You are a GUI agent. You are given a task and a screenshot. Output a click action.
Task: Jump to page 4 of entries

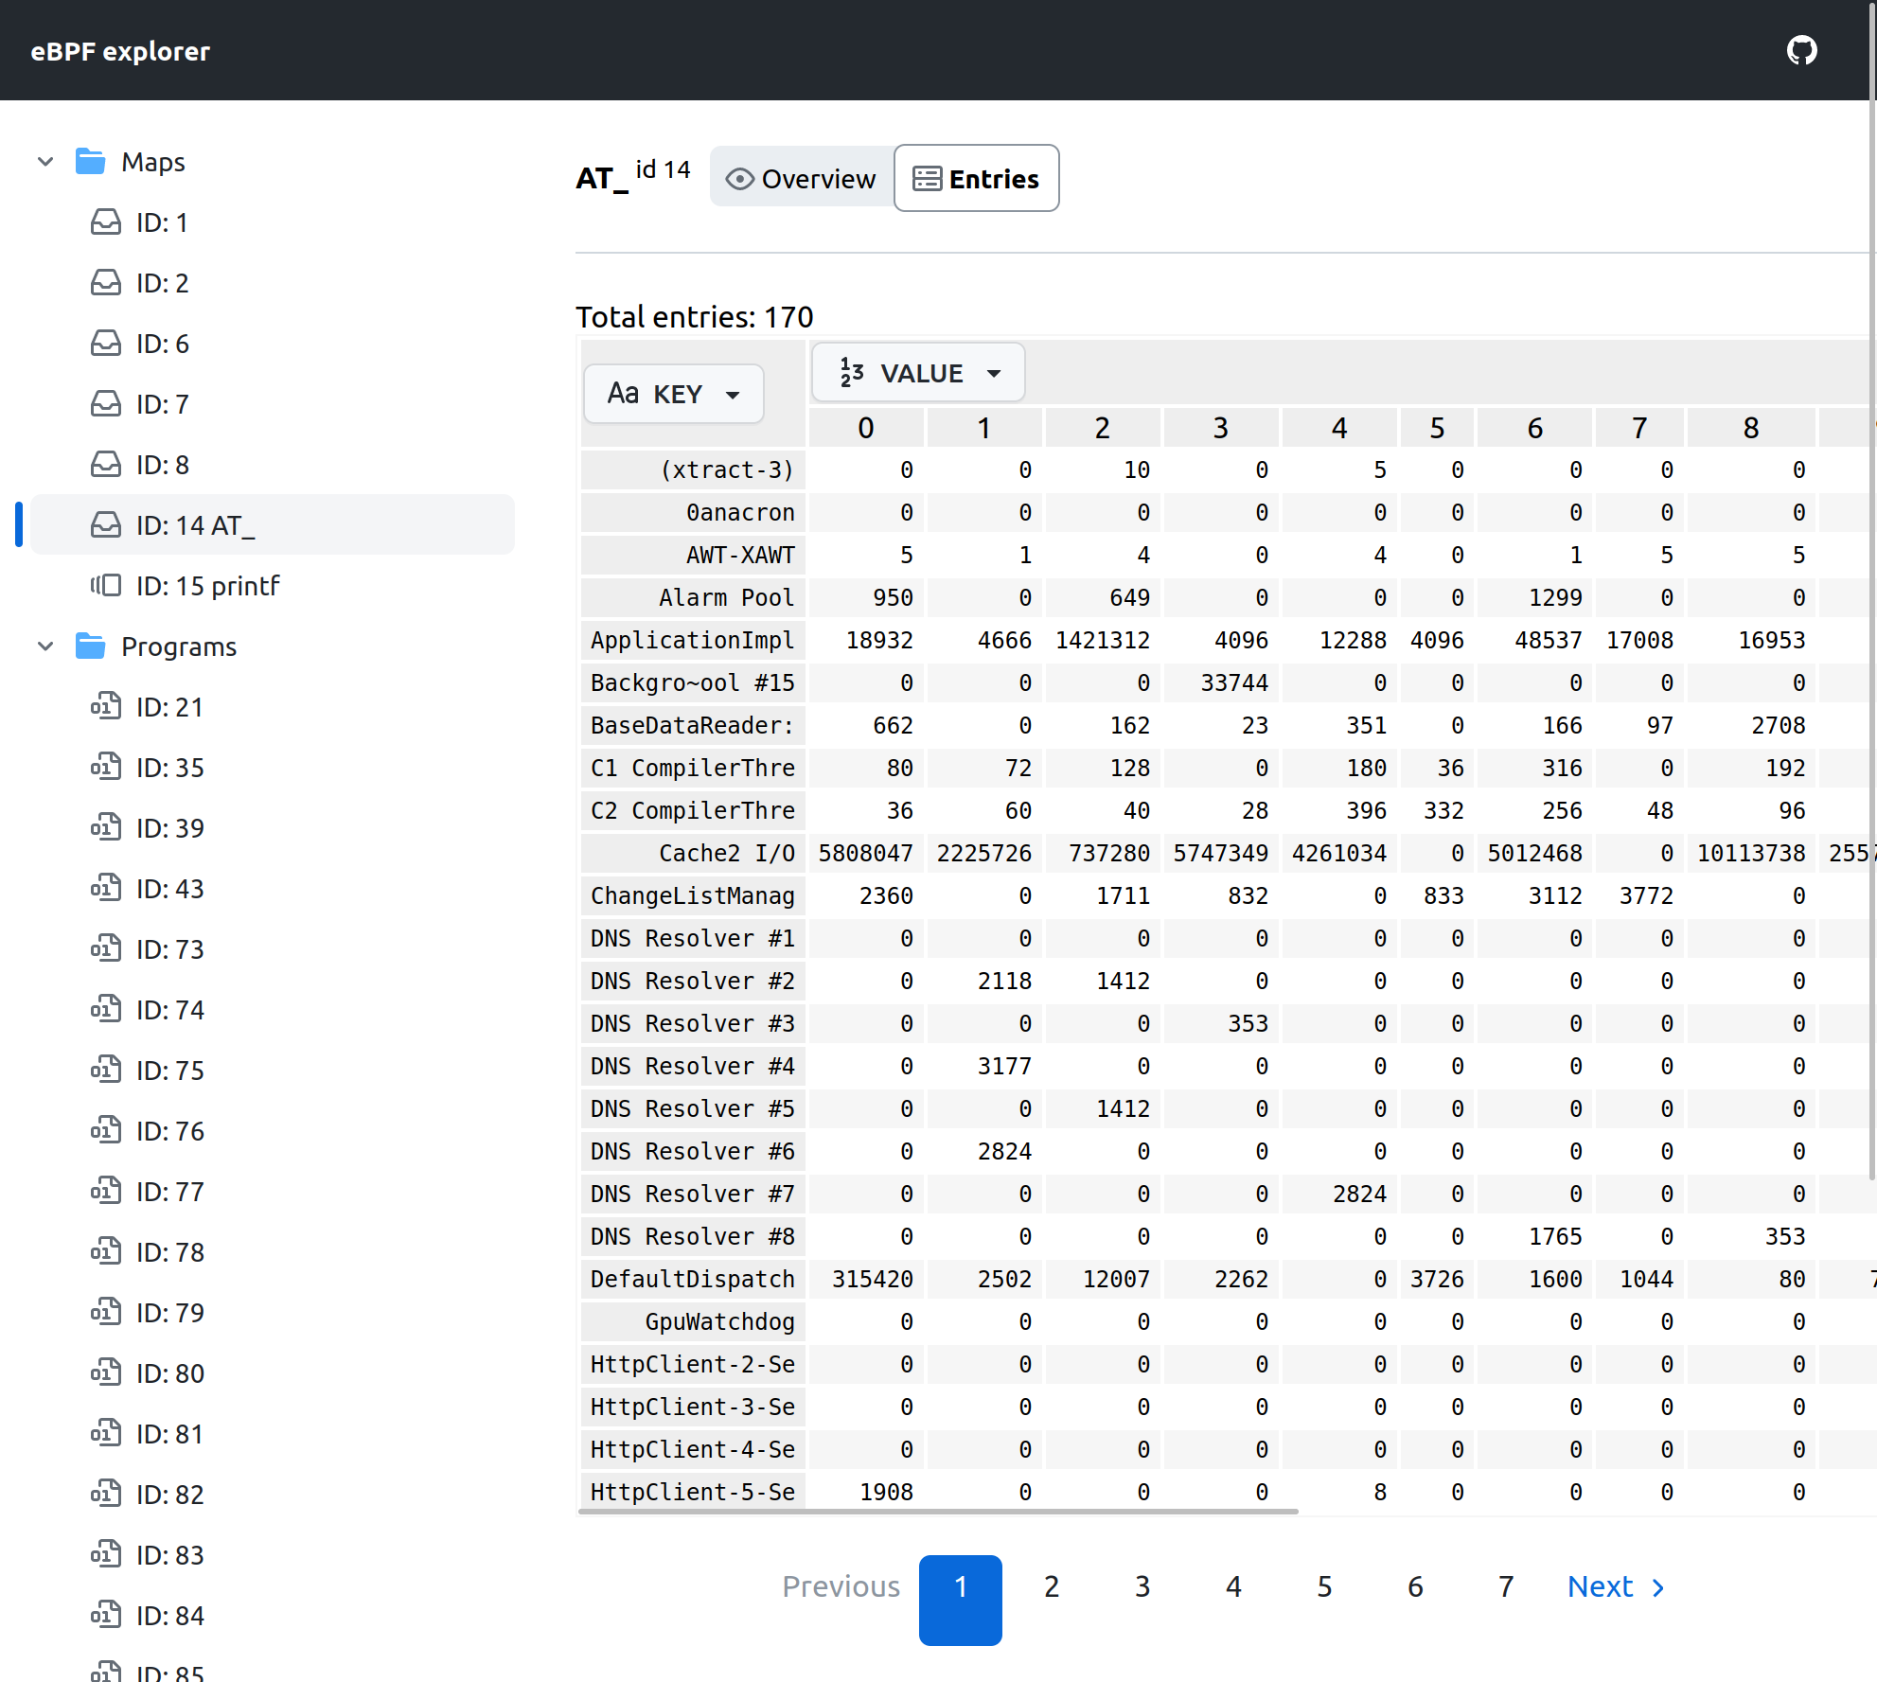tap(1233, 1586)
